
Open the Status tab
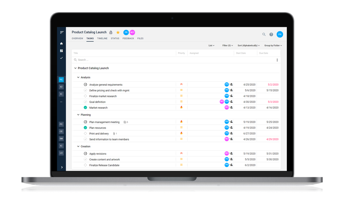115,38
